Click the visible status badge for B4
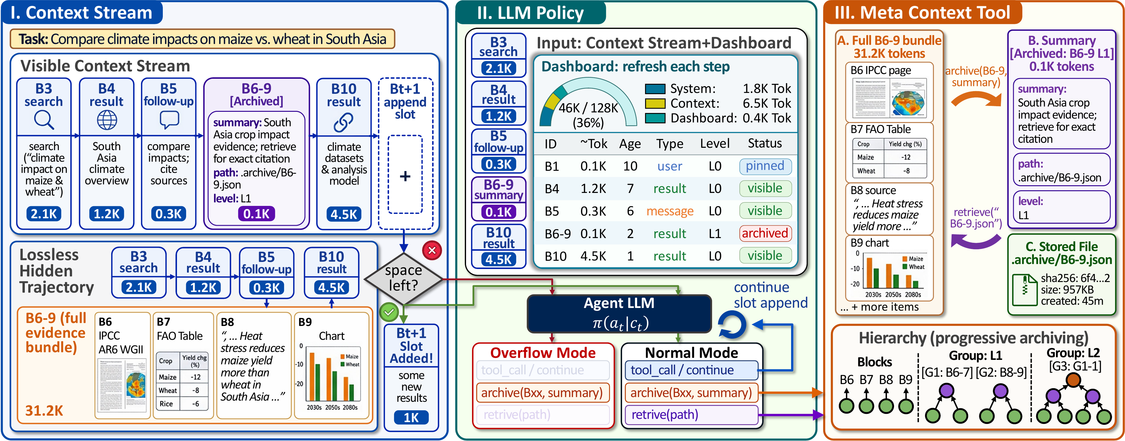This screenshot has width=1125, height=441. [765, 188]
